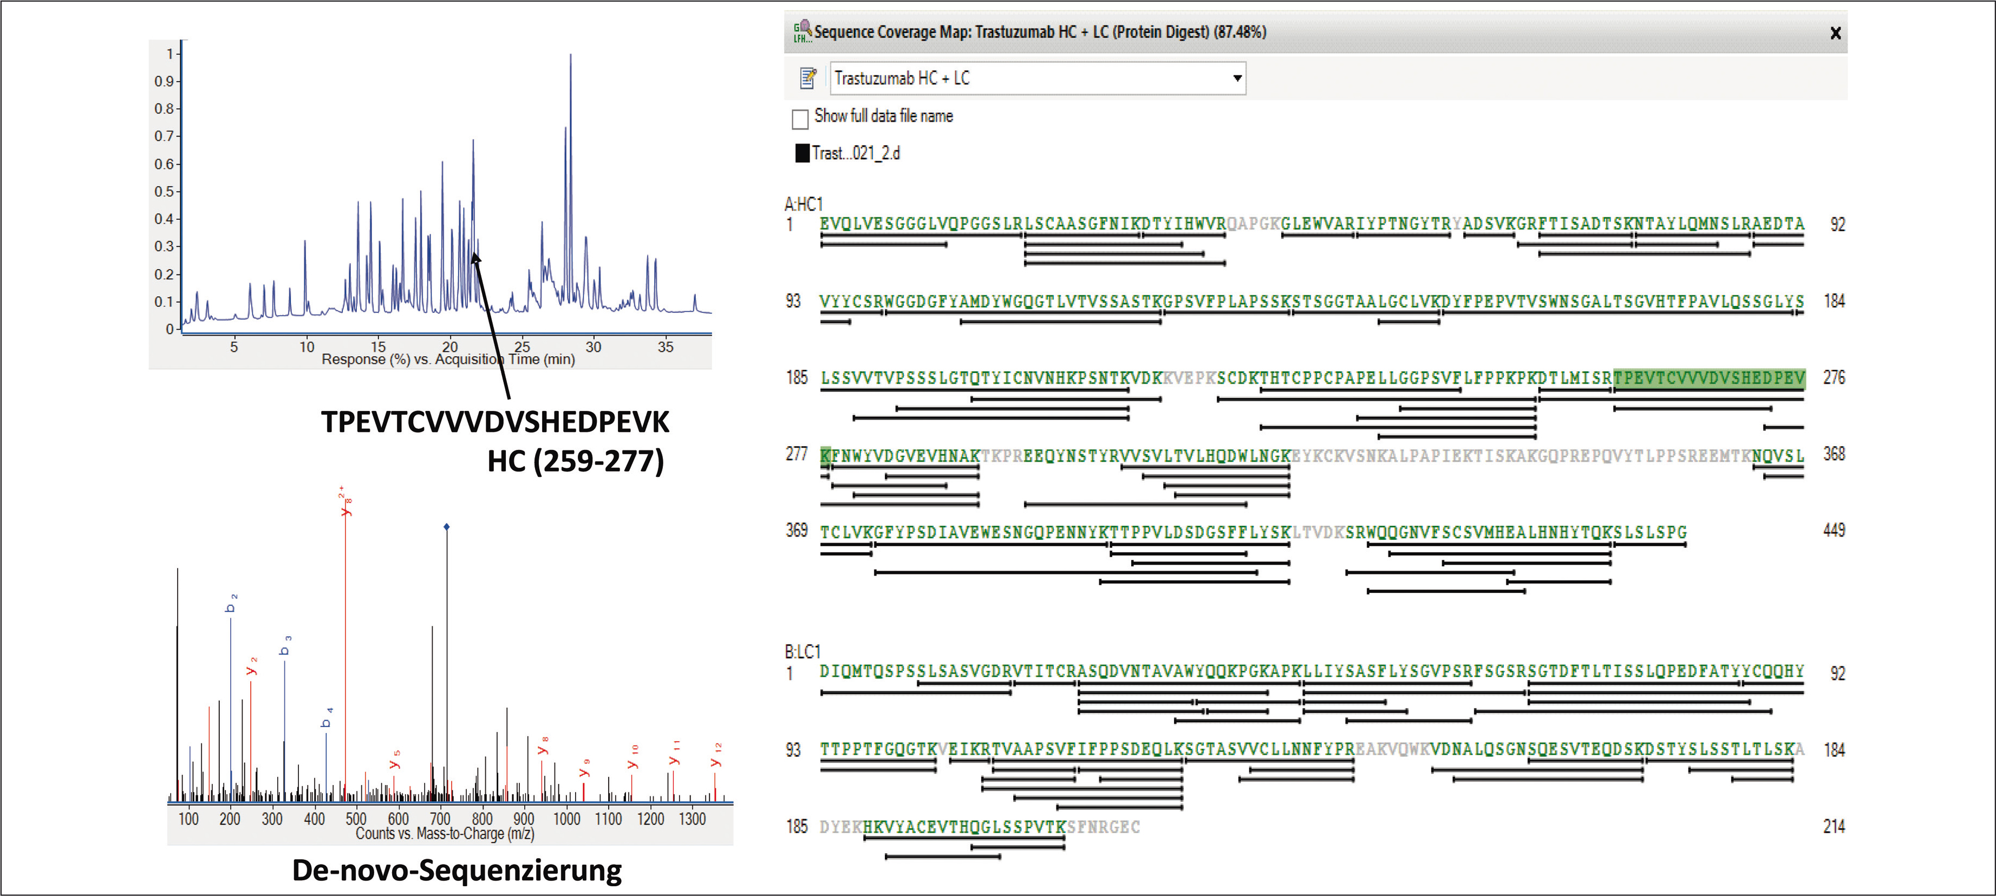1996x896 pixels.
Task: Close the Sequence Coverage Map window
Action: (x=1835, y=32)
